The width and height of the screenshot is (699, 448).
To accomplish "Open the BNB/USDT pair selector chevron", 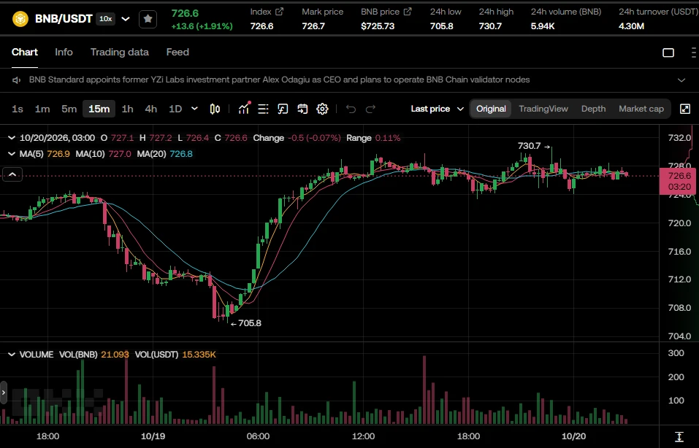I will (126, 19).
